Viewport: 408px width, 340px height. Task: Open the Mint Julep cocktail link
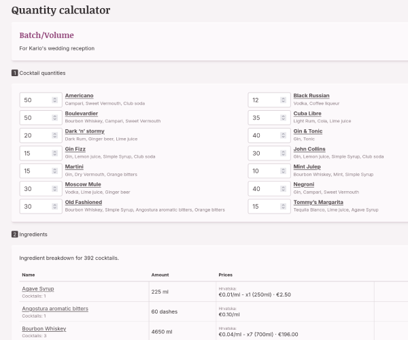[x=307, y=167]
